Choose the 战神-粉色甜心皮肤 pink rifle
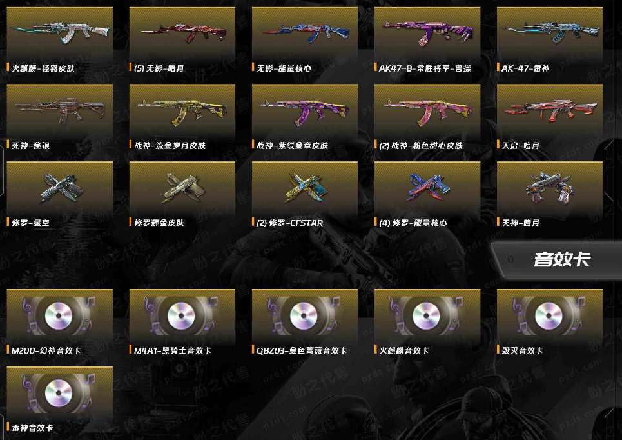Screen dimensions: 622x440 click(x=427, y=111)
